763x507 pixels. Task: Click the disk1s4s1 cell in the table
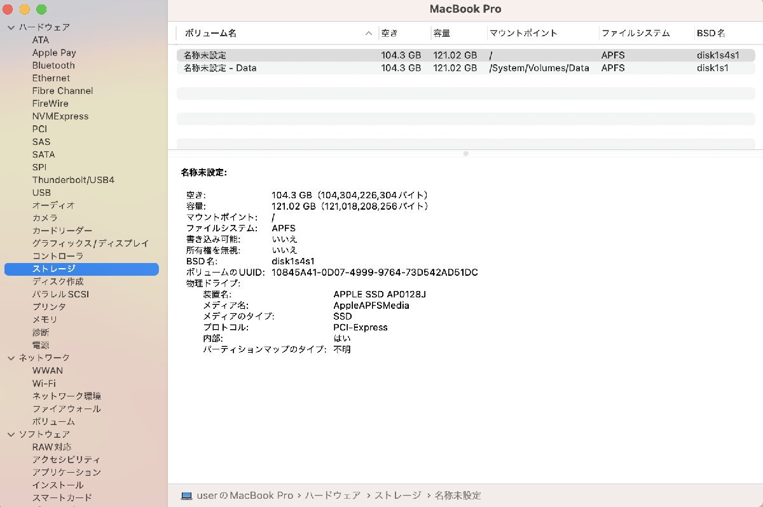[x=718, y=55]
